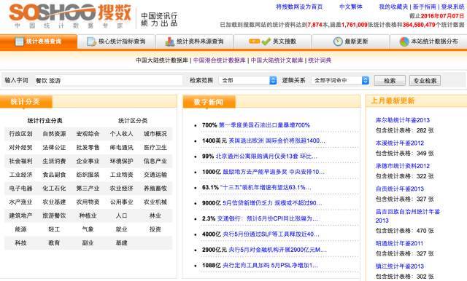Viewport: 467px width, 281px height.
Task: Open news 第一季度美国石油出口量暴增700%
Action: pyautogui.click(x=264, y=125)
